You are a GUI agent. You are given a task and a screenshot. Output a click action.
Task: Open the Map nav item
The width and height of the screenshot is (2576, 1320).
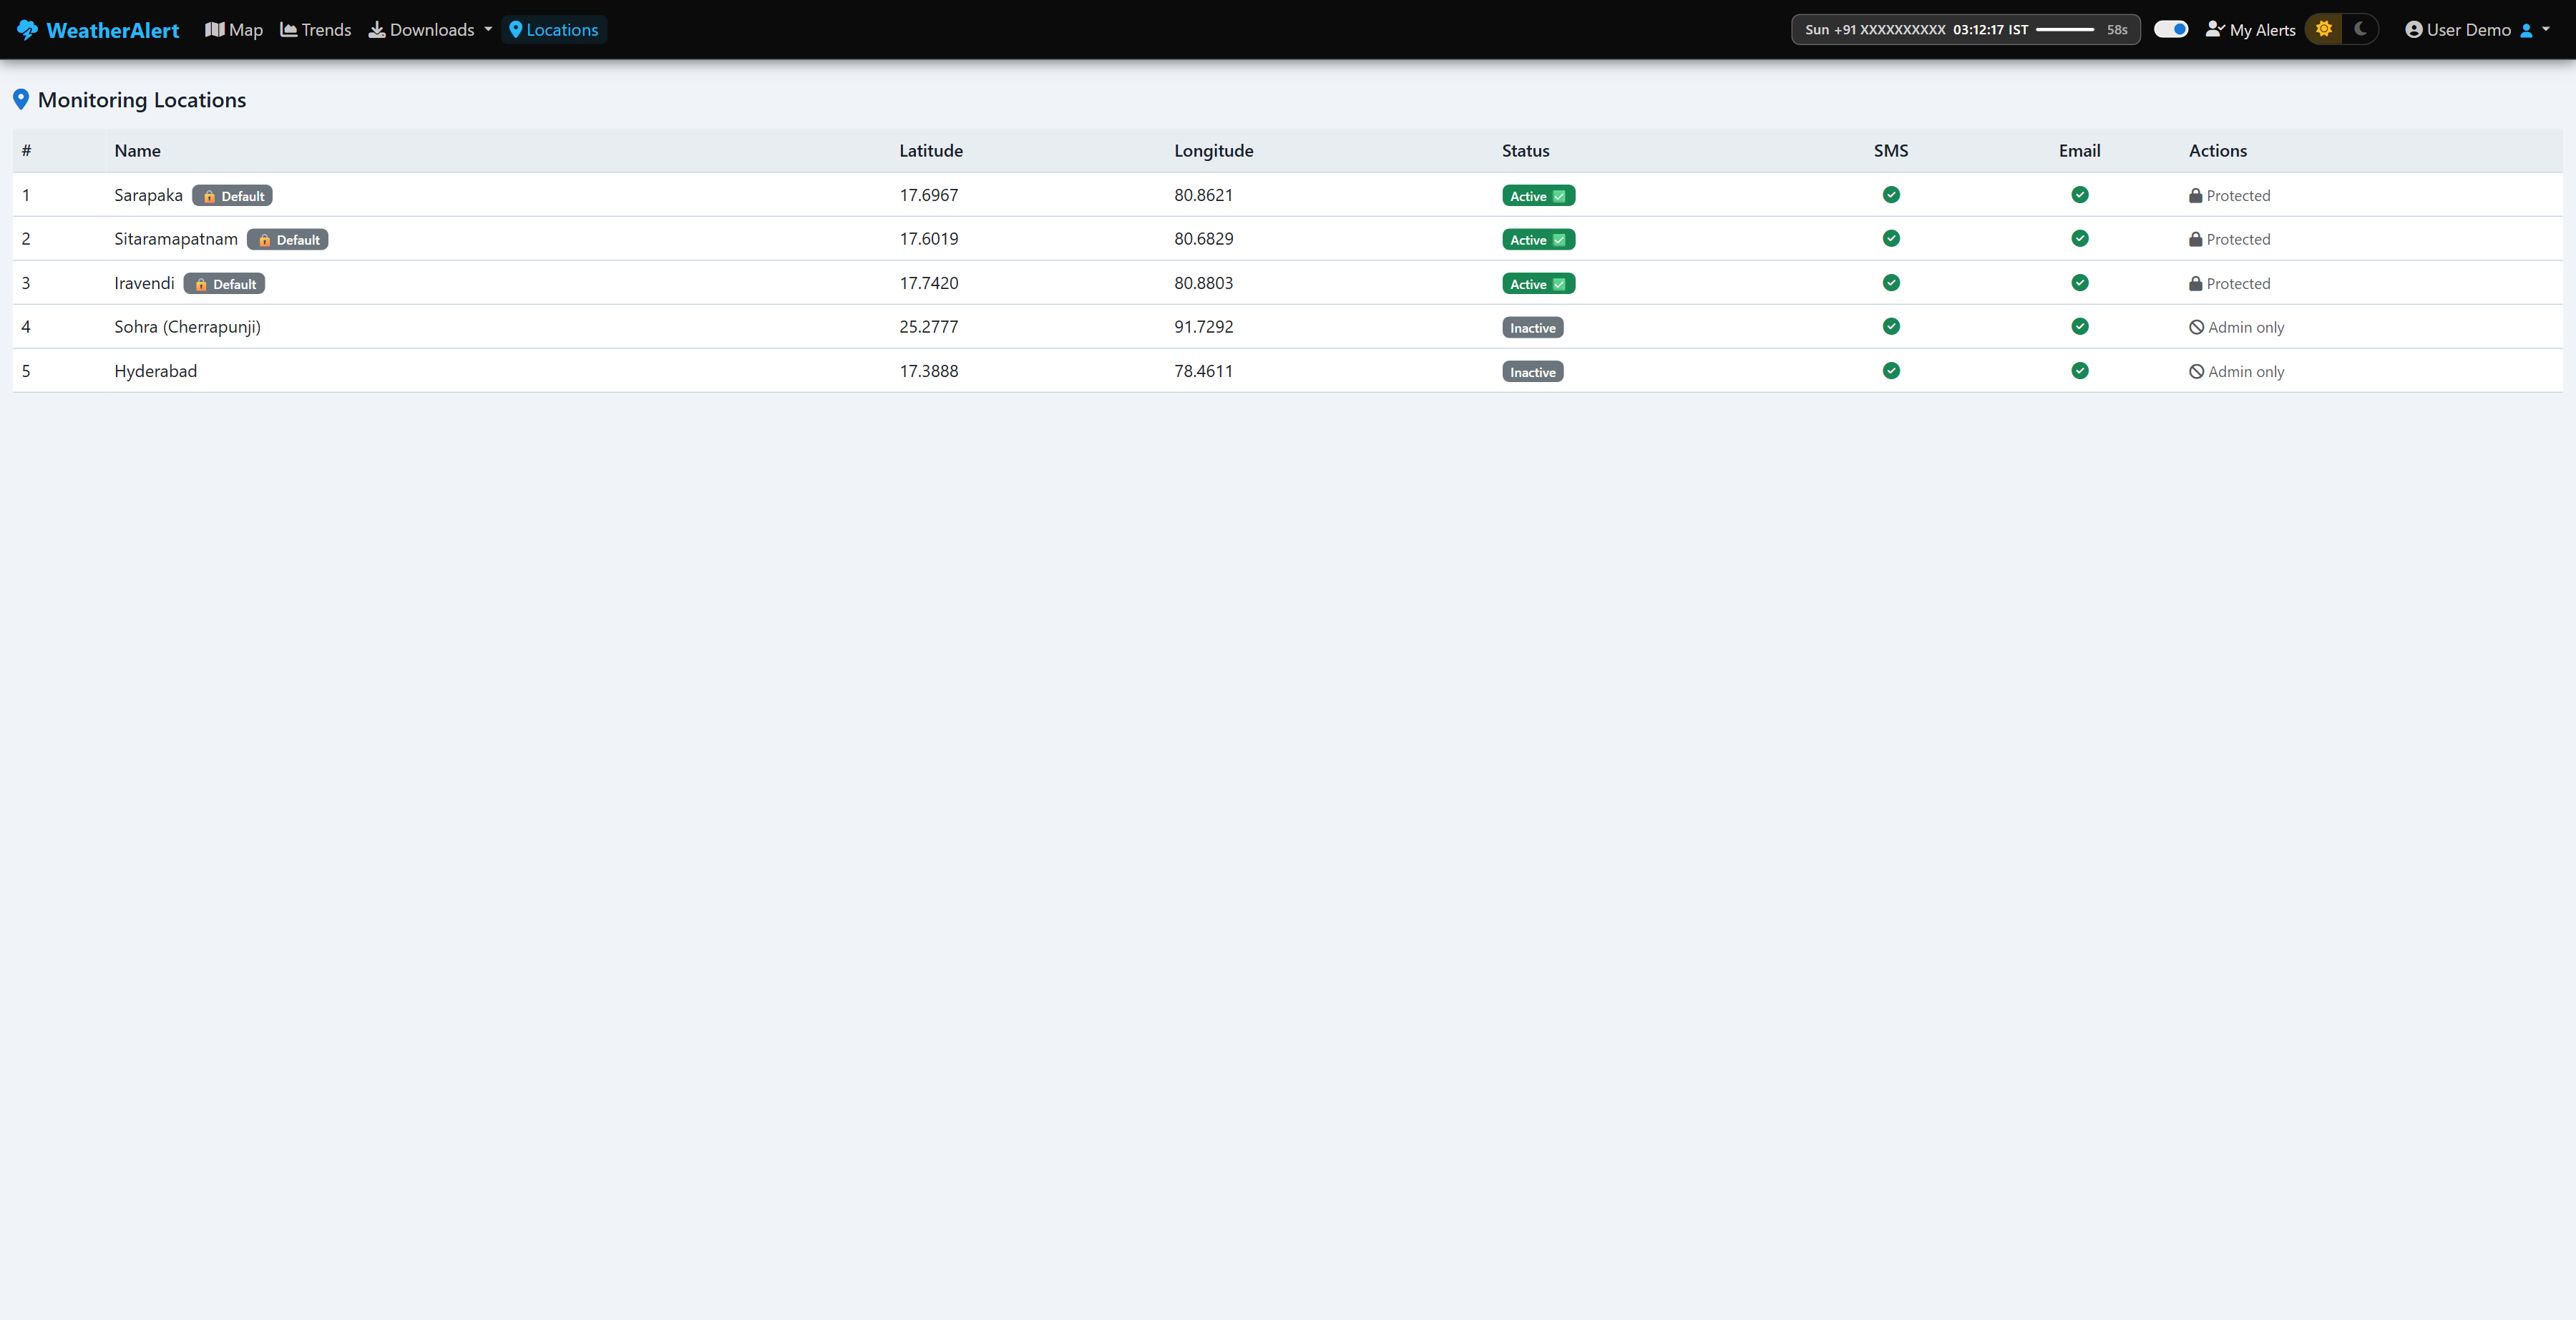pos(234,30)
